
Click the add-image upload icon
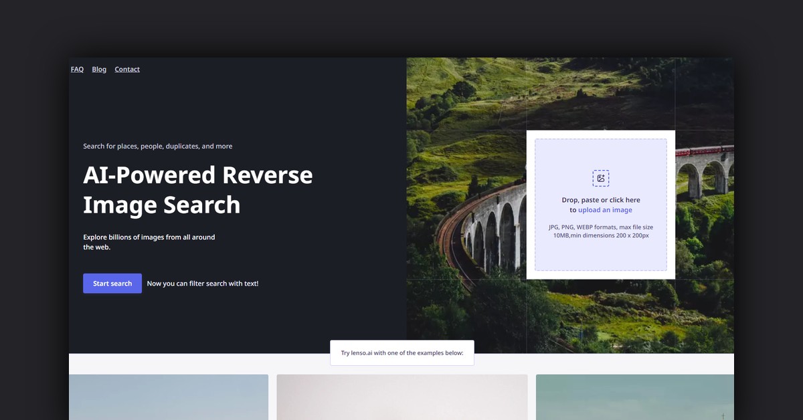pos(600,178)
